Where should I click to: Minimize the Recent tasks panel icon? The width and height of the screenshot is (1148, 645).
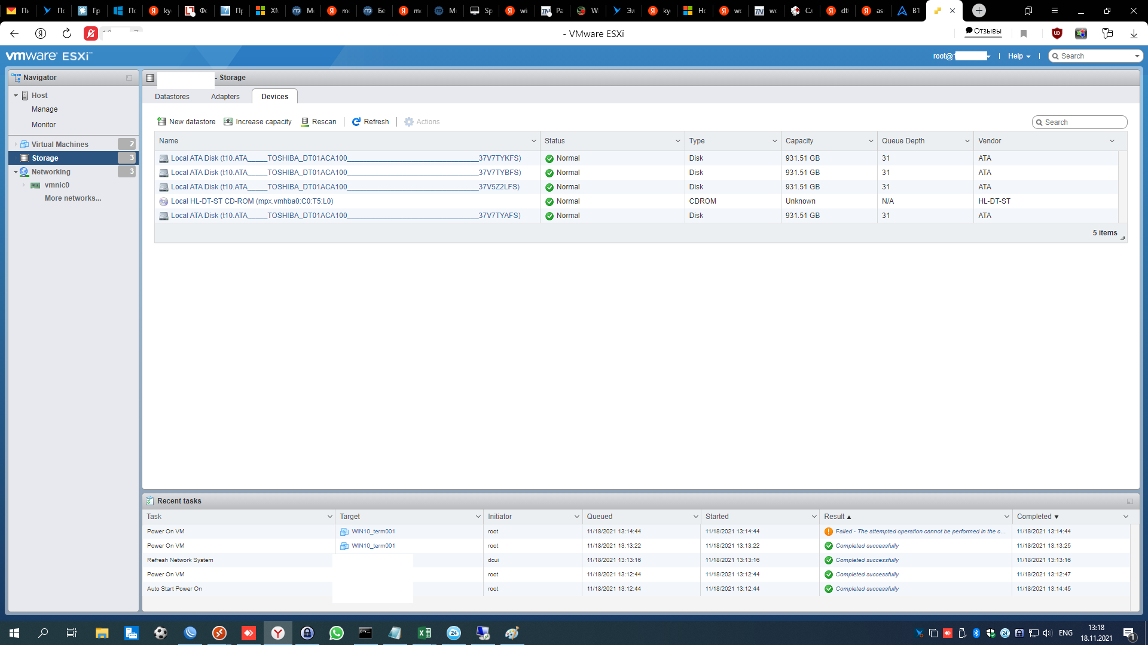1130,502
